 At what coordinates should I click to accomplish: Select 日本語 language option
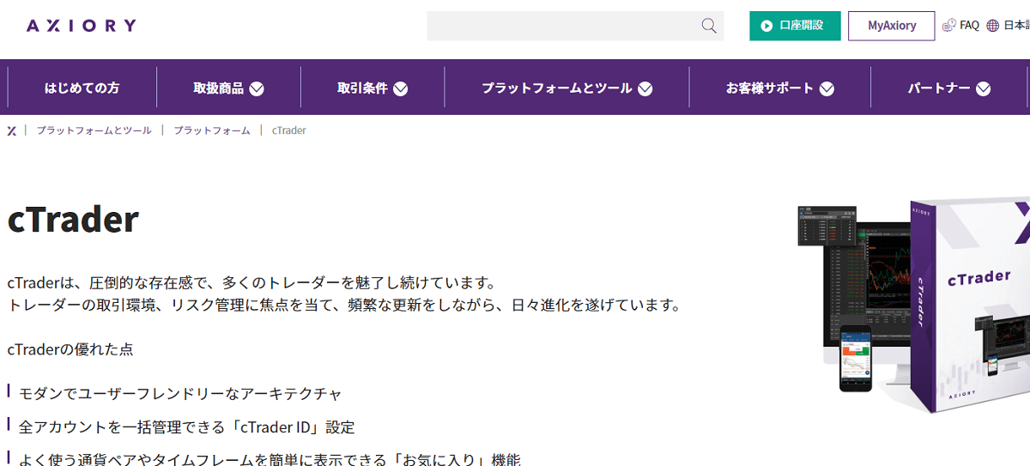coord(1016,26)
